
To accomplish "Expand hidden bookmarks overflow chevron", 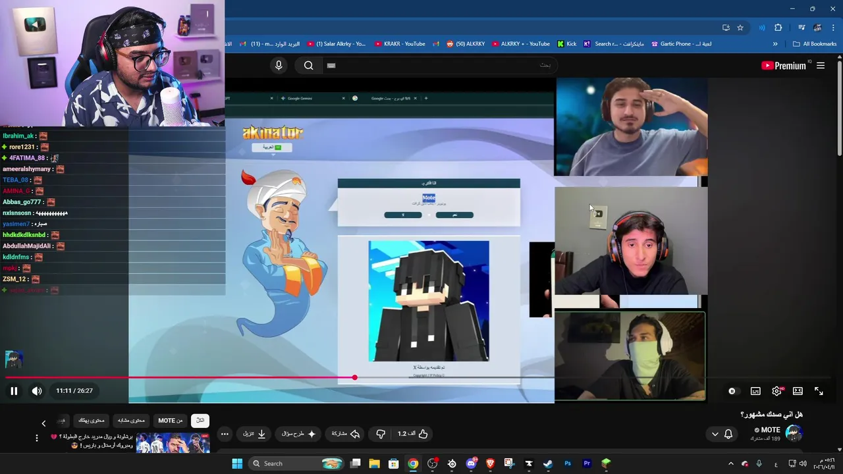I will pos(775,44).
